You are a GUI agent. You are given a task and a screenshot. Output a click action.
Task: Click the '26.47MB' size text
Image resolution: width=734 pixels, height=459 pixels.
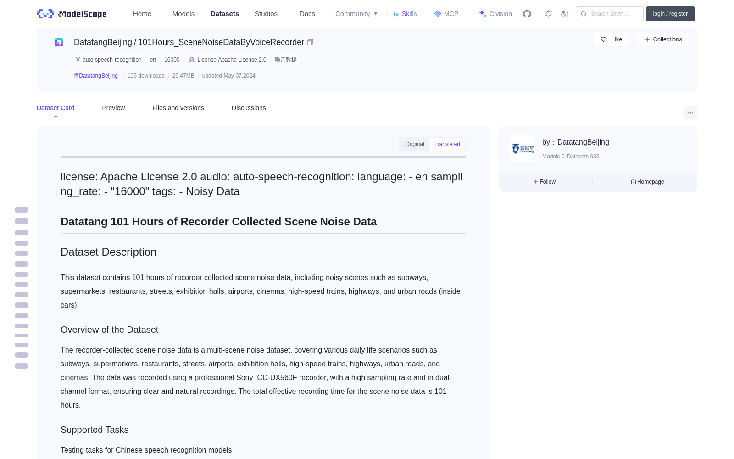coord(183,76)
